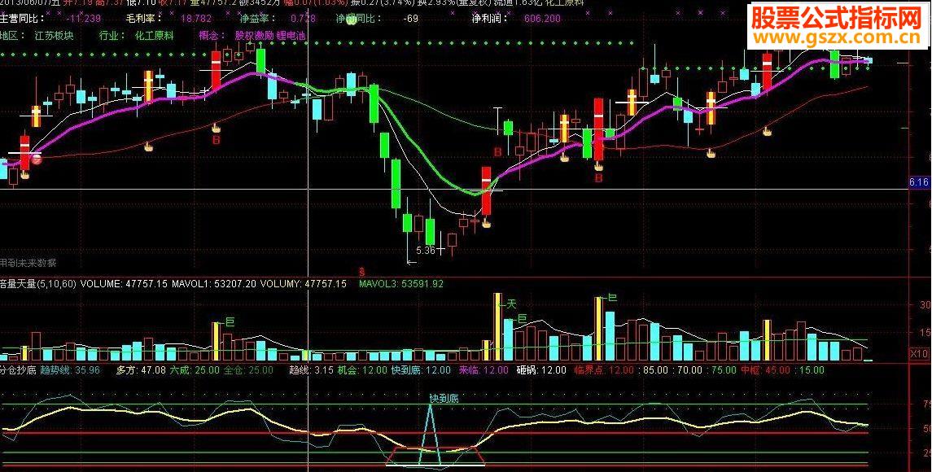The height and width of the screenshot is (472, 932).
Task: Click the 中枢: 45.00 readout
Action: (766, 369)
